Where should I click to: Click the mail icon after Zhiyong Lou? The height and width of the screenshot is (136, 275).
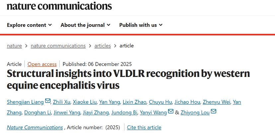click(214, 112)
